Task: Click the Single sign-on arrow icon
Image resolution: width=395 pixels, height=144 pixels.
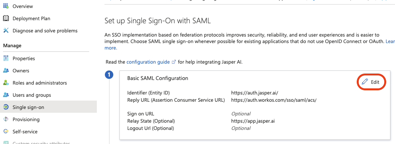Action: 6,107
